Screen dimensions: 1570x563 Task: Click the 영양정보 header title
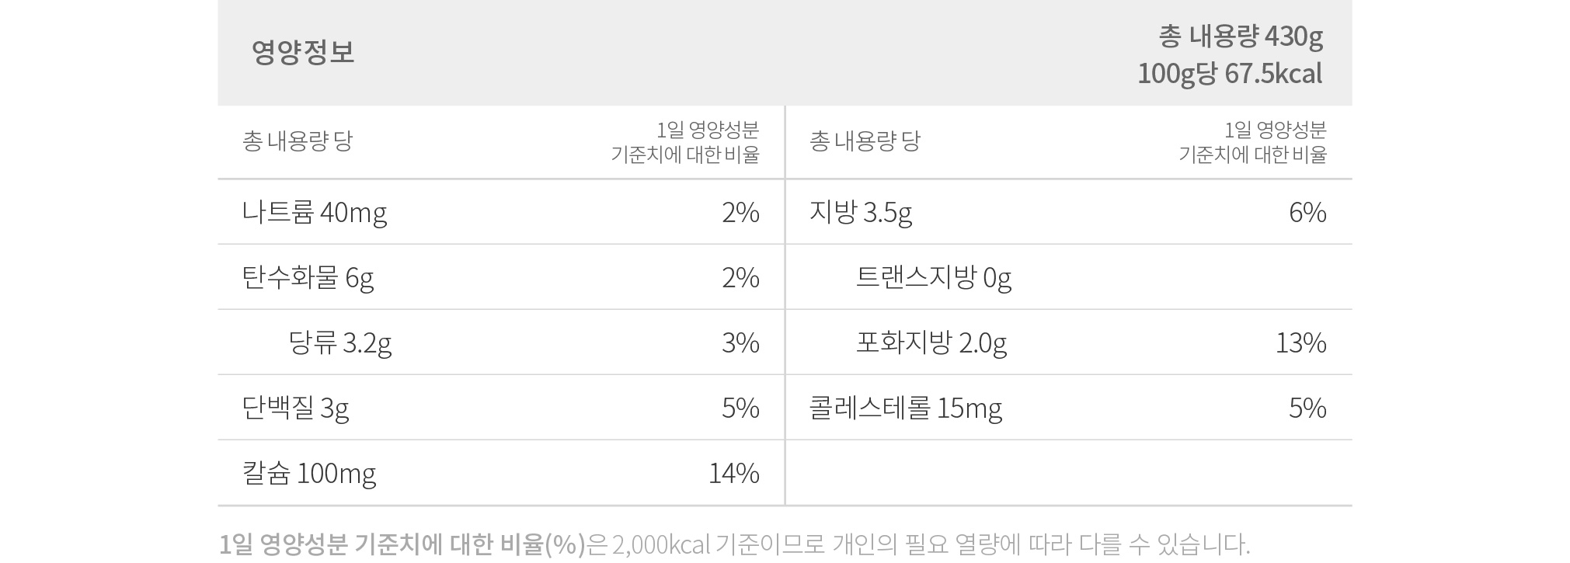(x=303, y=52)
